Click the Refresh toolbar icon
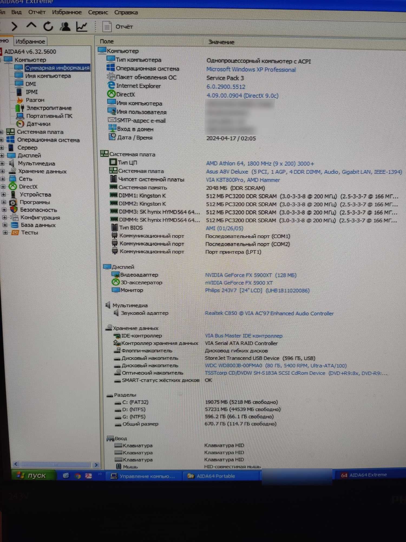This screenshot has height=542, width=406. 48,26
